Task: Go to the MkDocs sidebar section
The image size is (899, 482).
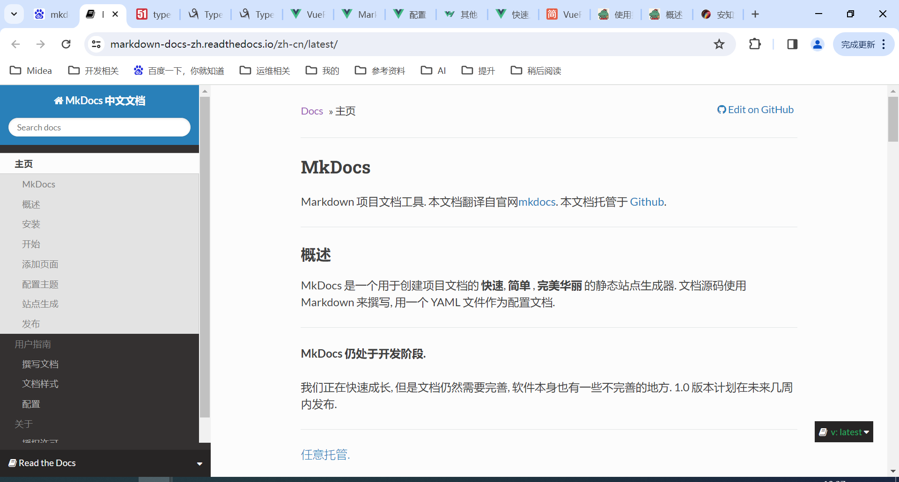Action: coord(99,184)
